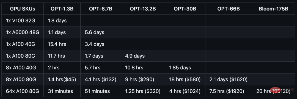The image size is (297, 99).
Task: Select the 1x A100 40G row label
Action: 23,44
